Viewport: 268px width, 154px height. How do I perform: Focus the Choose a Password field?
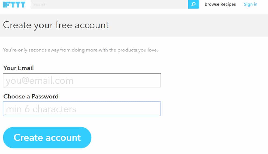click(82, 109)
